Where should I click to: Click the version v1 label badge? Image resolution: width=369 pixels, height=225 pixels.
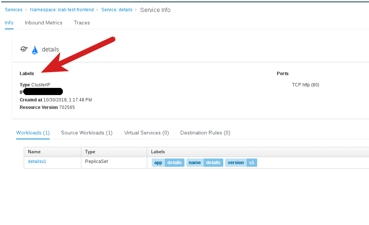tap(241, 163)
